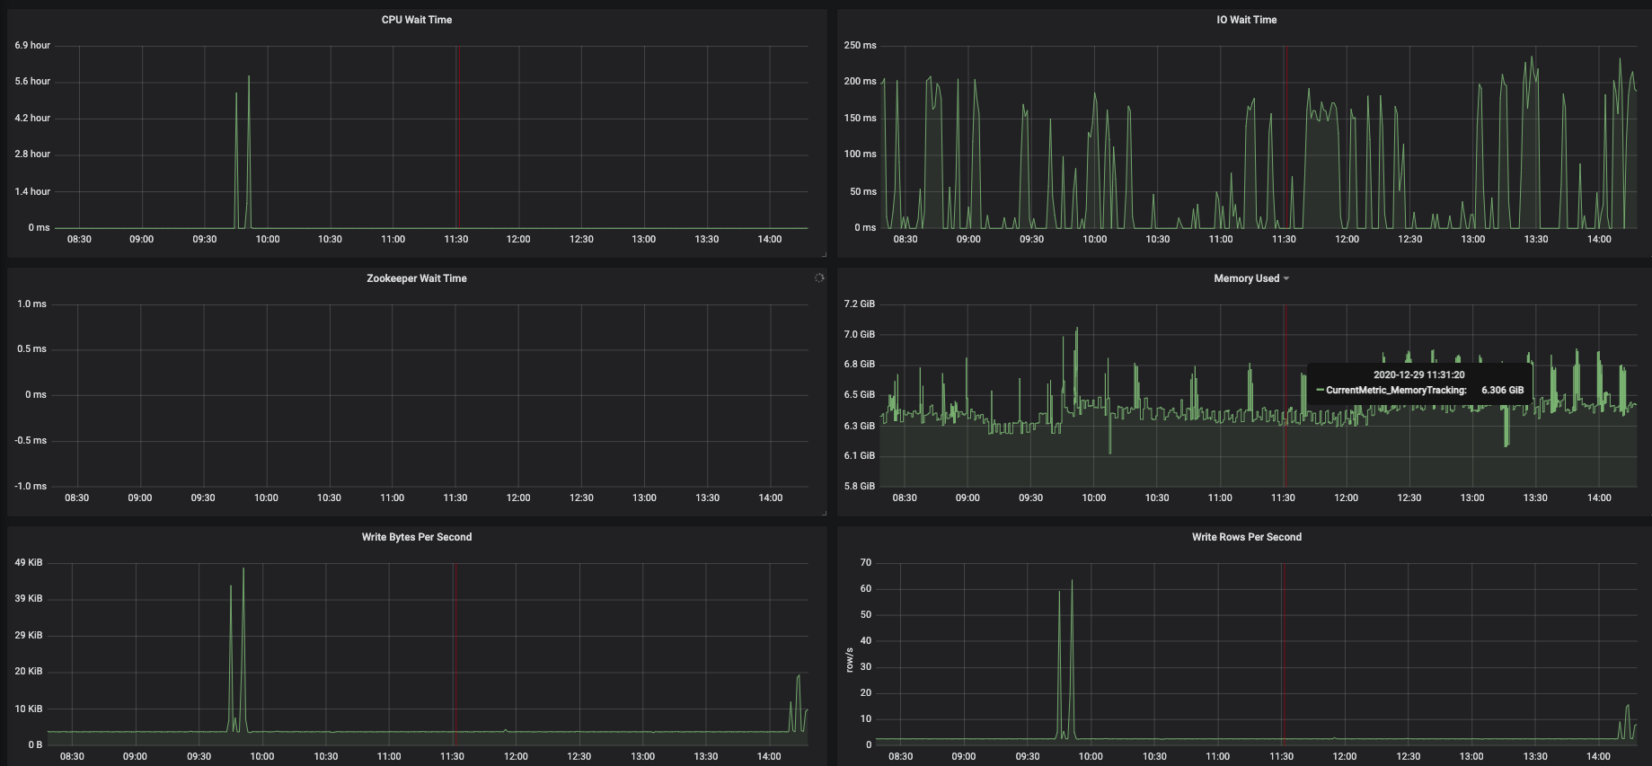Click the Zookeeper Wait Time loading spinner icon
This screenshot has height=766, width=1652.
(819, 278)
